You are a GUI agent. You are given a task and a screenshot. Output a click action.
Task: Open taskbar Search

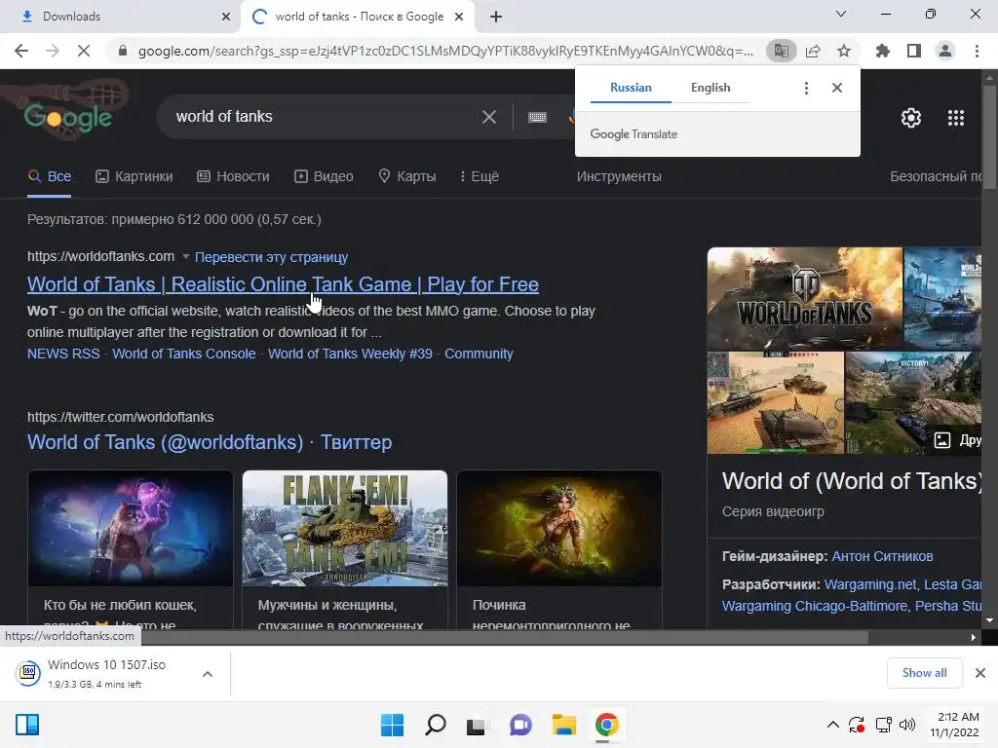(436, 725)
